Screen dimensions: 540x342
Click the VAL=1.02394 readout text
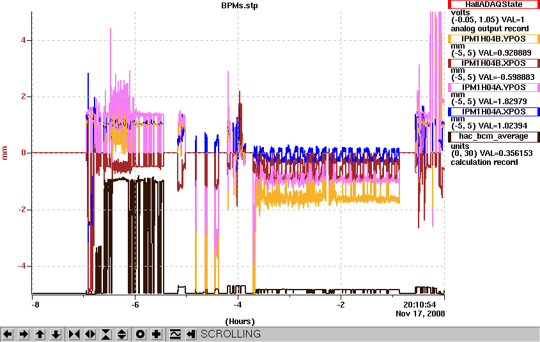click(502, 126)
